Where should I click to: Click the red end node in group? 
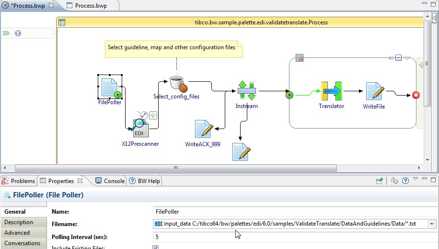pyautogui.click(x=416, y=95)
